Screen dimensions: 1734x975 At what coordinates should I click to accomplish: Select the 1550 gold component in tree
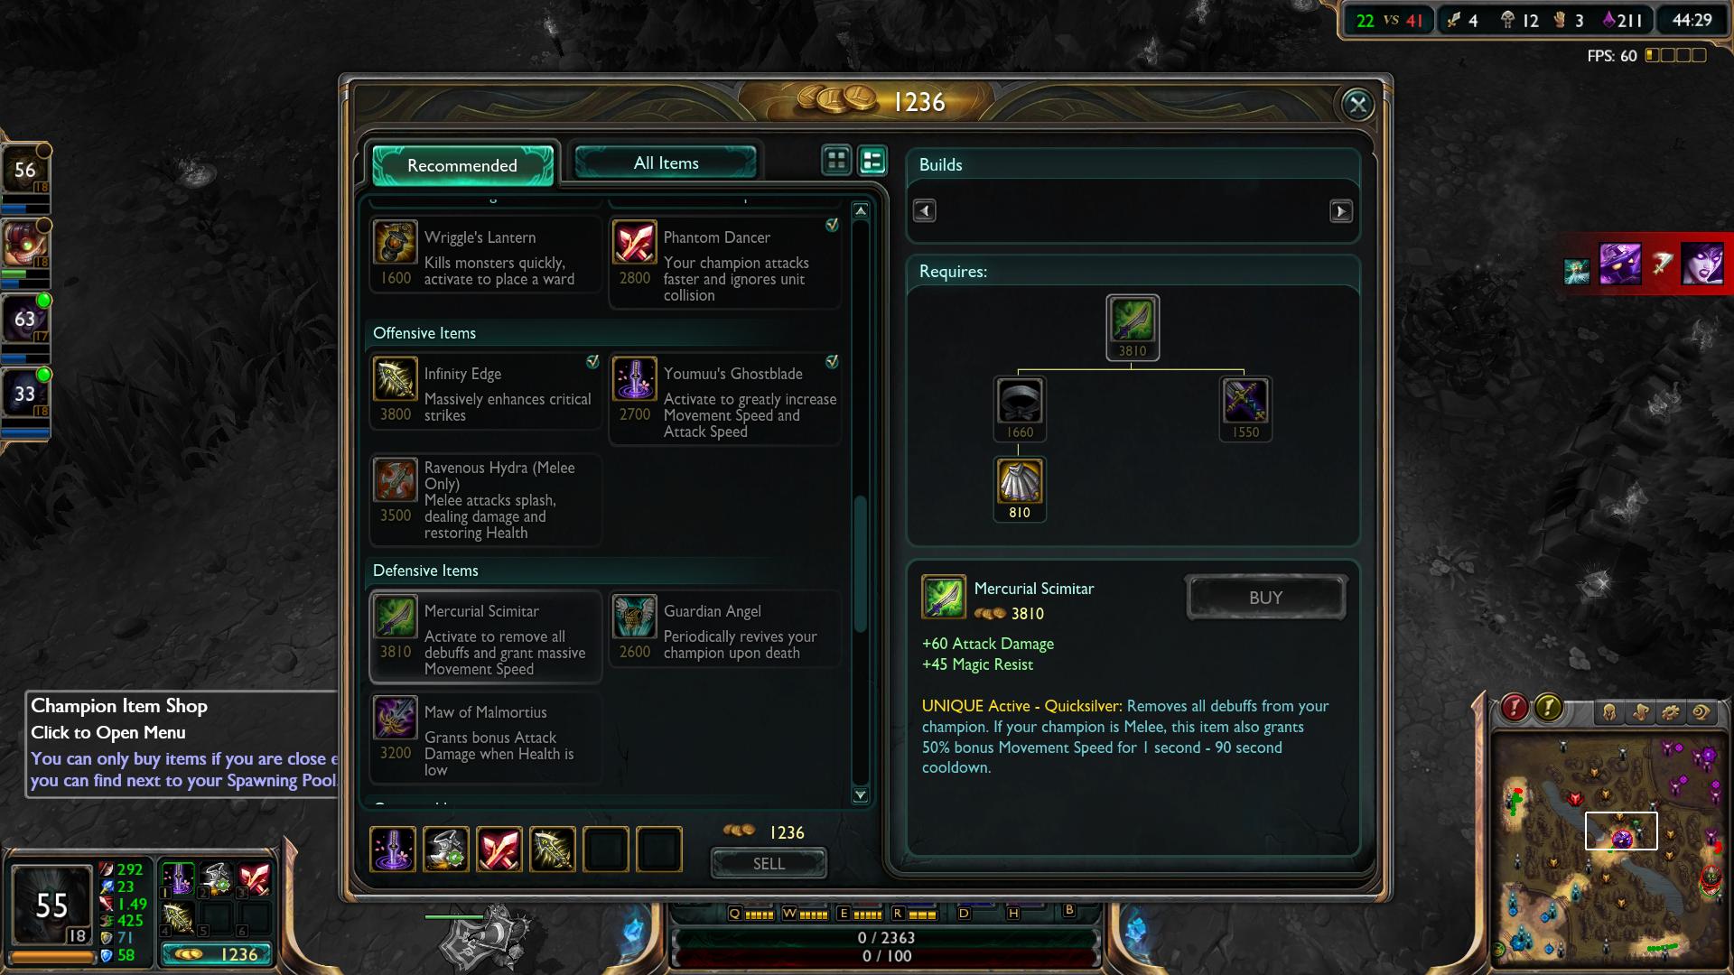pyautogui.click(x=1245, y=408)
